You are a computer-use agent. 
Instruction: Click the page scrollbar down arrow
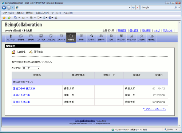pos(179,126)
